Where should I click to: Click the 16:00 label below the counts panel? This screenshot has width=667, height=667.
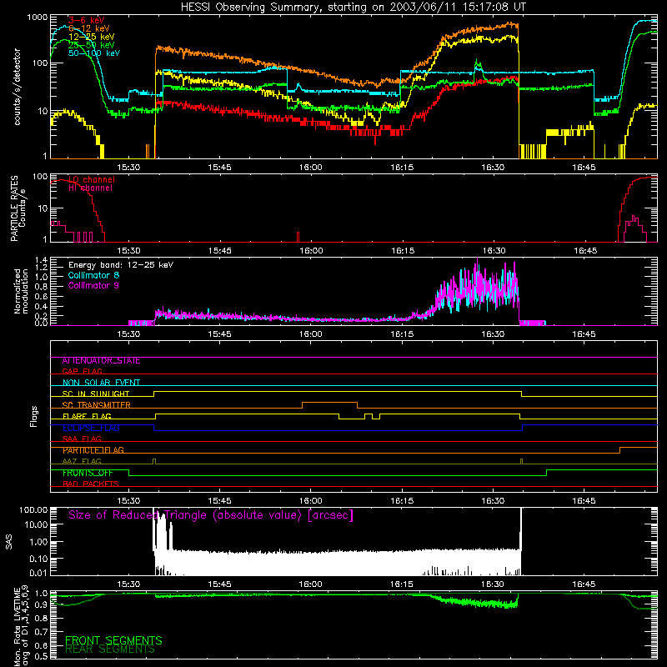[310, 168]
